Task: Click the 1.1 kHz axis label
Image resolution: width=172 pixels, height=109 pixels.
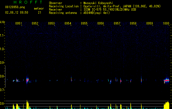Action: pyautogui.click(x=2, y=35)
